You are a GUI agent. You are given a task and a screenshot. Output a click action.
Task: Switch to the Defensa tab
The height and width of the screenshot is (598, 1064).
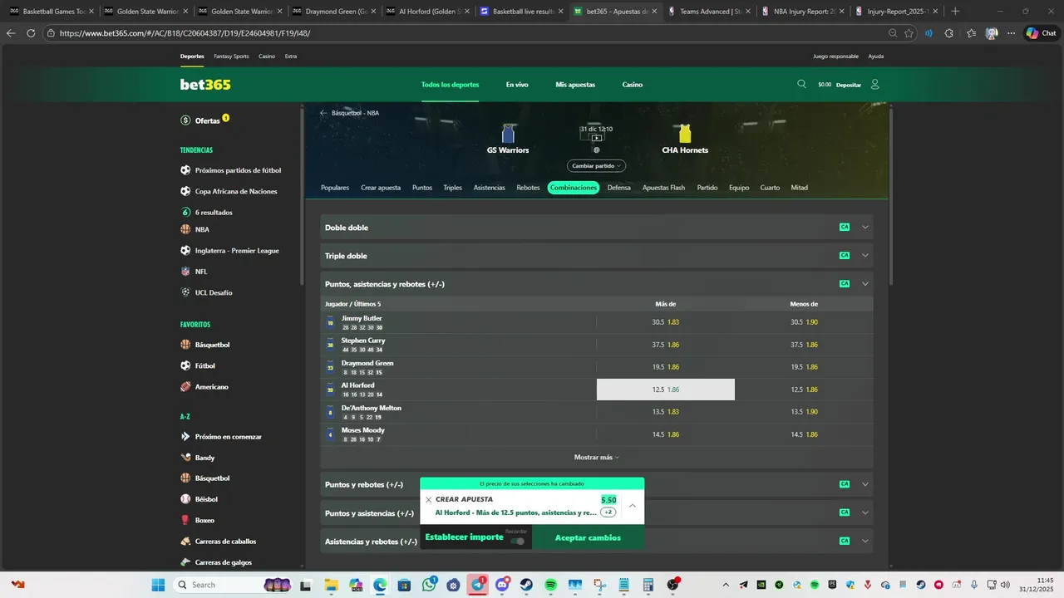tap(618, 188)
